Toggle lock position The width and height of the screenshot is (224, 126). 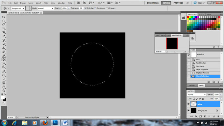click(x=200, y=99)
